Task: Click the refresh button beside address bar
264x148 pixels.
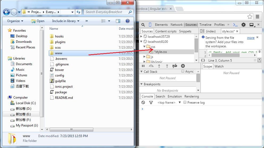Action: point(78,12)
